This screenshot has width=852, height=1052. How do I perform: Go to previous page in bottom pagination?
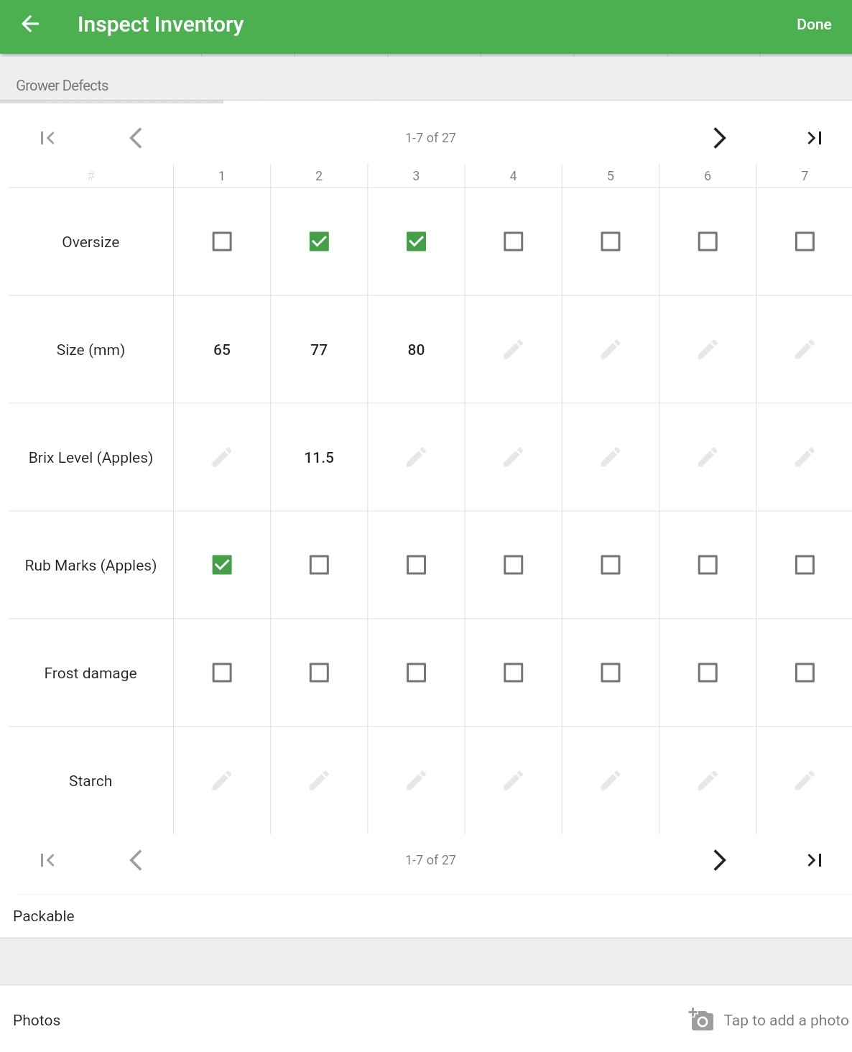[136, 860]
